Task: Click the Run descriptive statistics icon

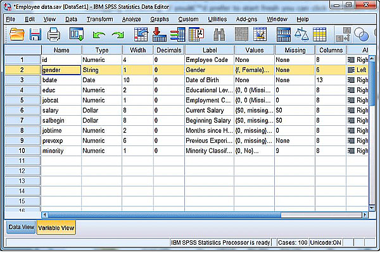Action: pyautogui.click(x=196, y=34)
